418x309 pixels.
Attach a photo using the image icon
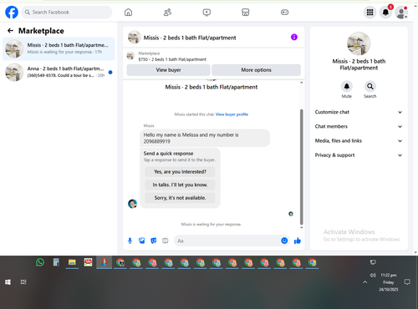click(x=142, y=241)
